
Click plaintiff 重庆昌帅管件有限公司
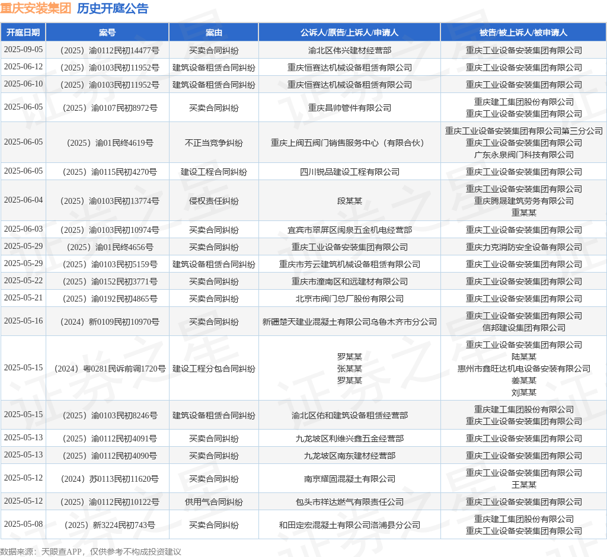pyautogui.click(x=350, y=108)
